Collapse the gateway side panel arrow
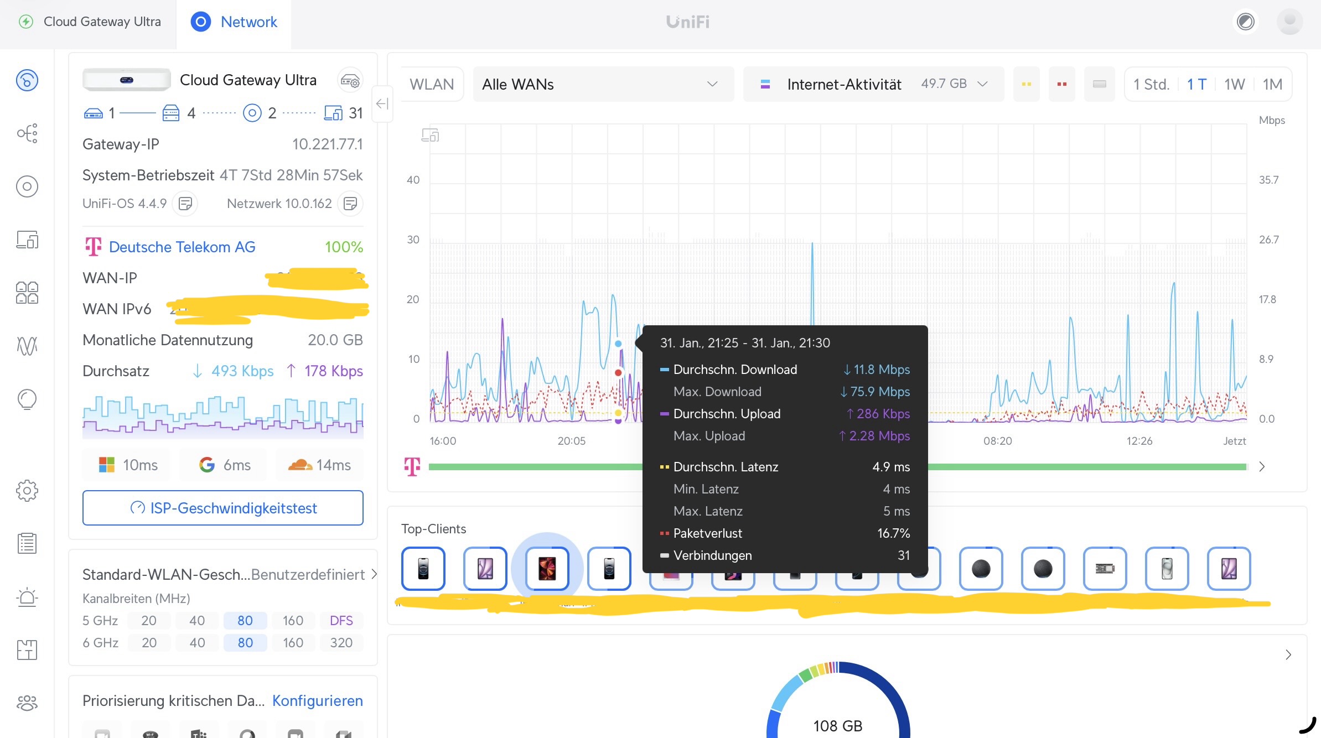 click(382, 104)
